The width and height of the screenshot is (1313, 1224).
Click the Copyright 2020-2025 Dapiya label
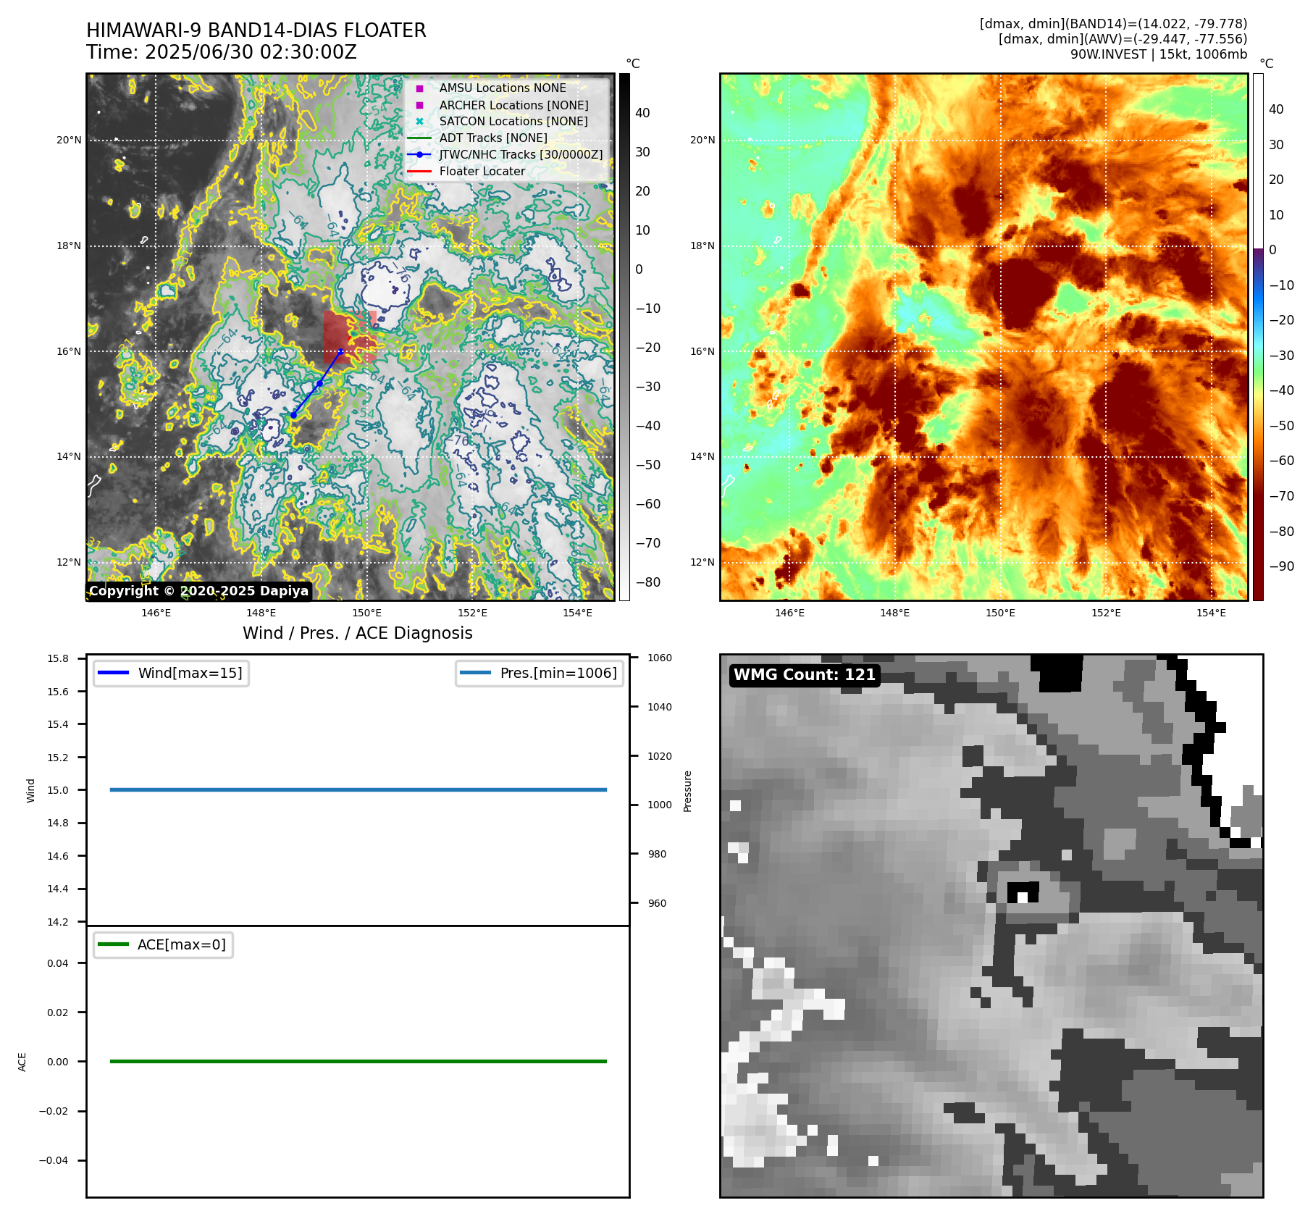[x=198, y=590]
